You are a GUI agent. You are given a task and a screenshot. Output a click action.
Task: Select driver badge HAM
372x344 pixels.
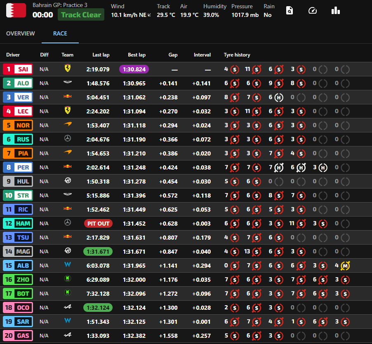click(18, 224)
